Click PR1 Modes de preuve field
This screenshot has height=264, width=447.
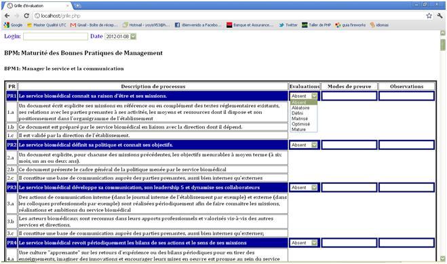point(349,96)
